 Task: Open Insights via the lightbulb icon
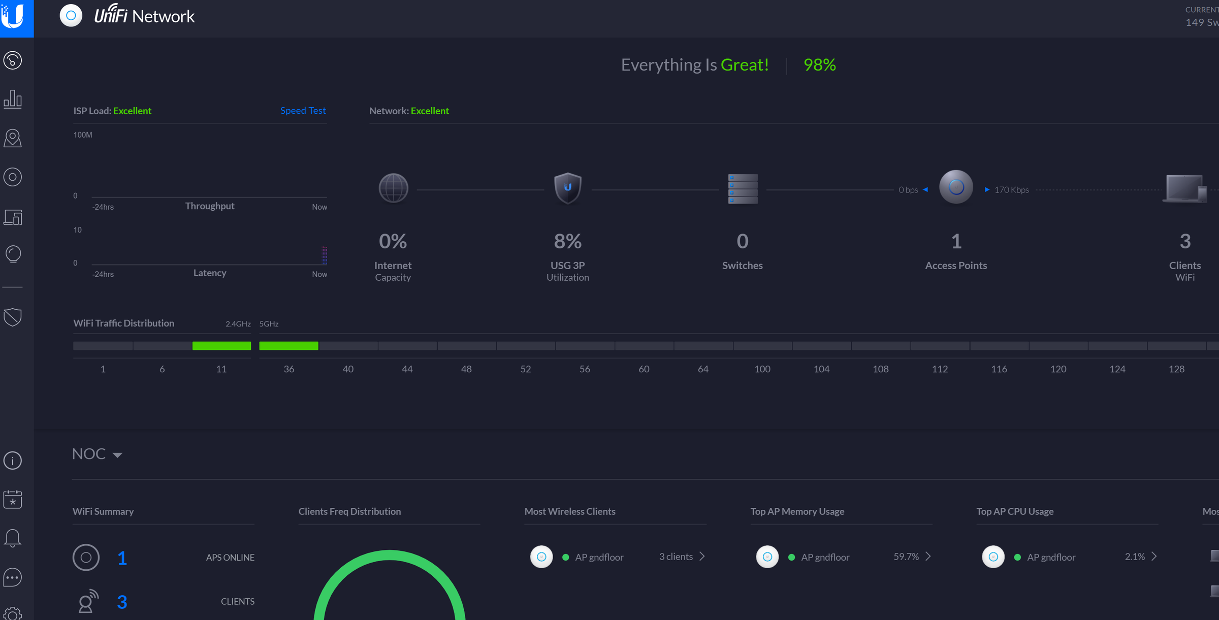12,254
